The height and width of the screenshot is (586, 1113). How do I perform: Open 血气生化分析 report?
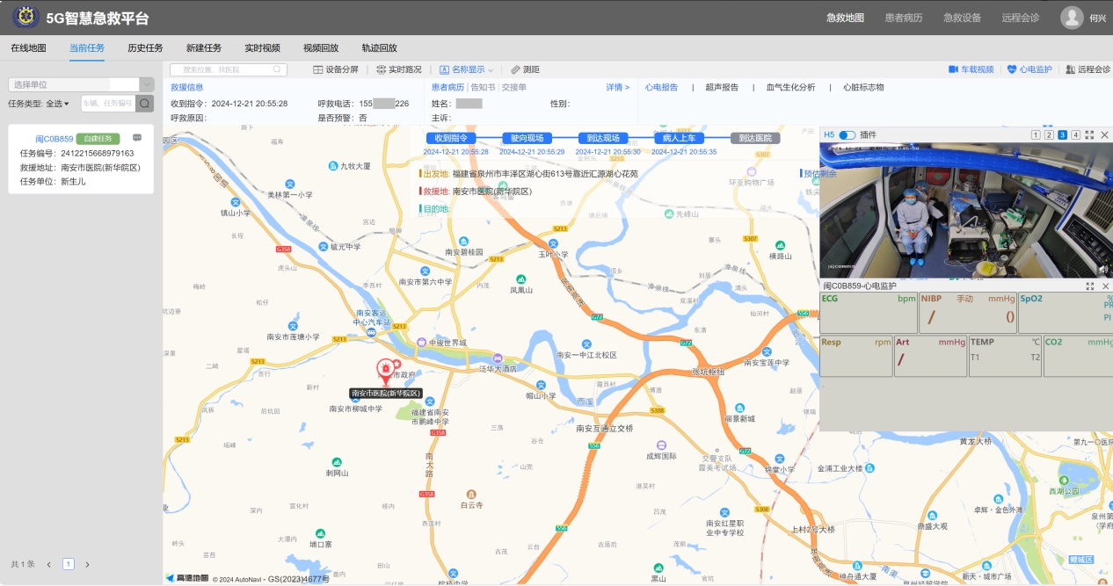tap(791, 87)
